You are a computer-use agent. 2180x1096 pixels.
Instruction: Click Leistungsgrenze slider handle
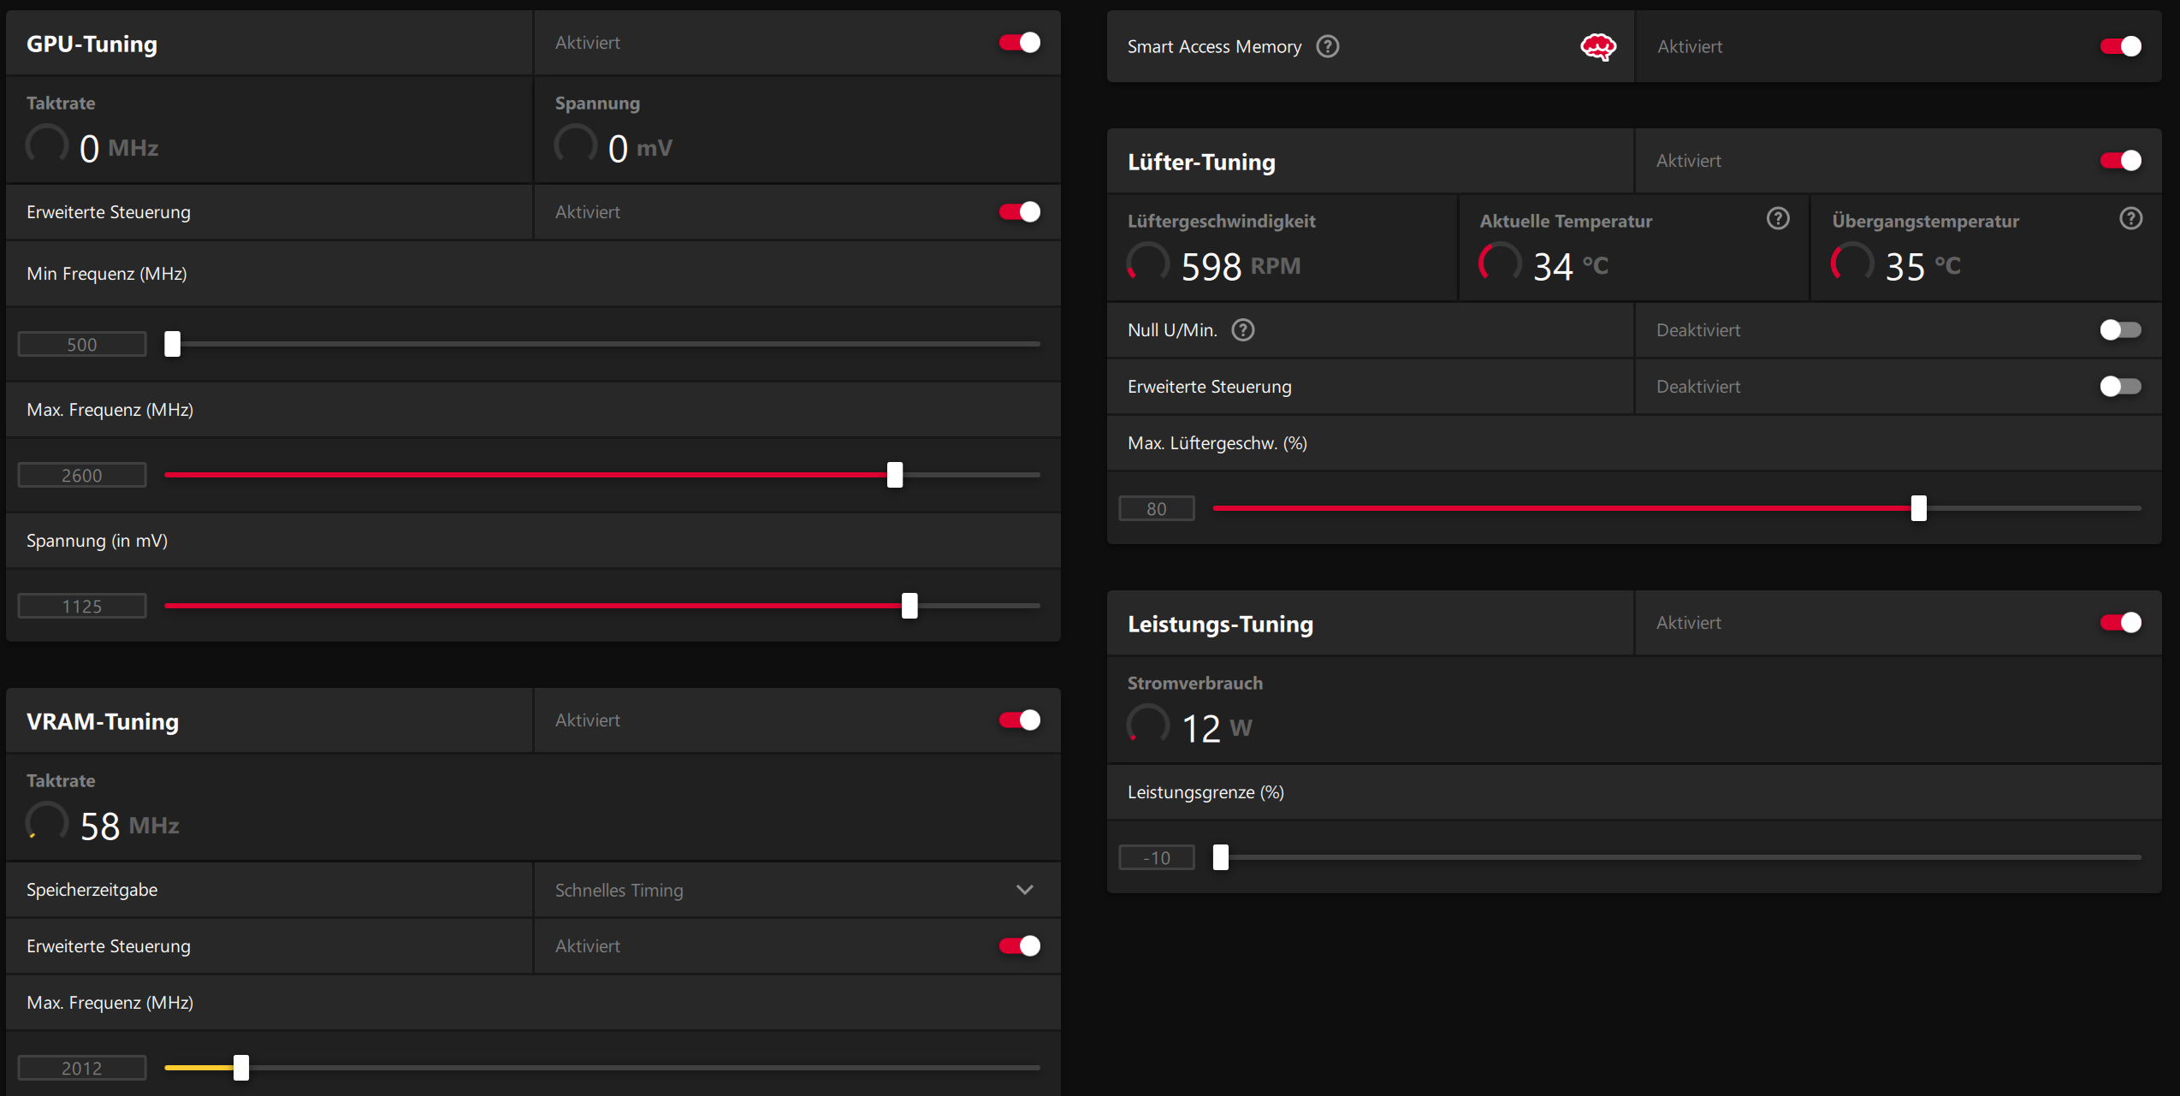pyautogui.click(x=1221, y=857)
